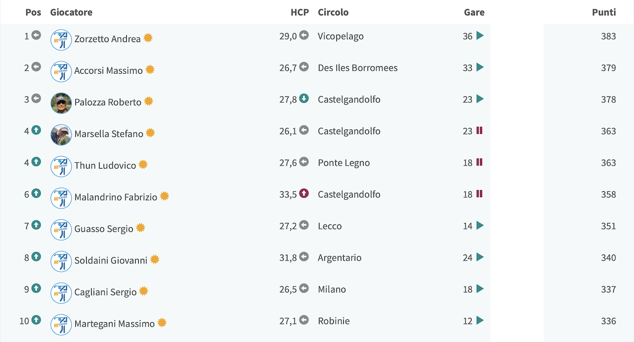The width and height of the screenshot is (634, 342).
Task: Click the teal down-arrow HCP icon for Palozza Roberto
Action: point(304,98)
